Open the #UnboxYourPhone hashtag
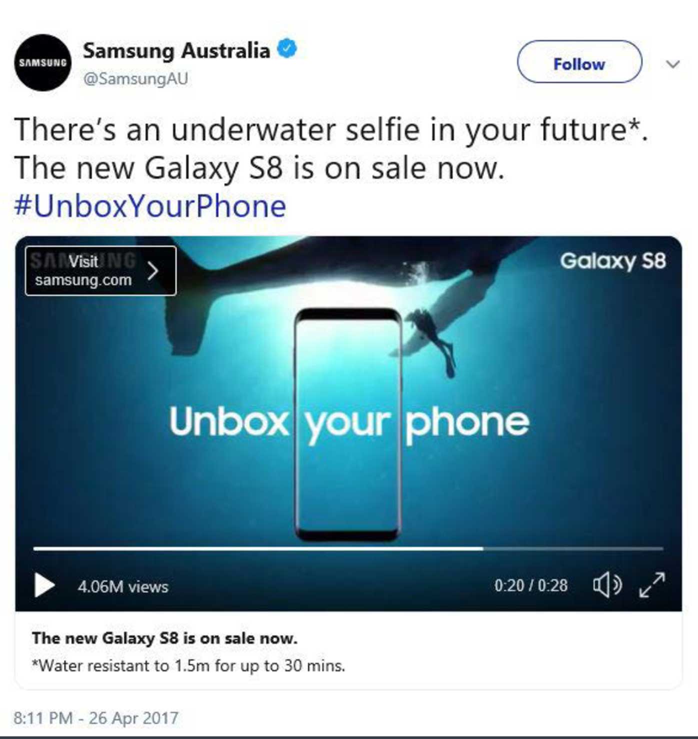The image size is (698, 739). point(150,206)
